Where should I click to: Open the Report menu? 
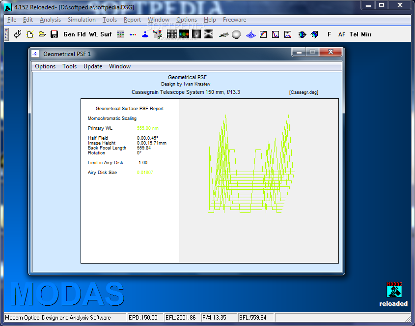pyautogui.click(x=132, y=20)
